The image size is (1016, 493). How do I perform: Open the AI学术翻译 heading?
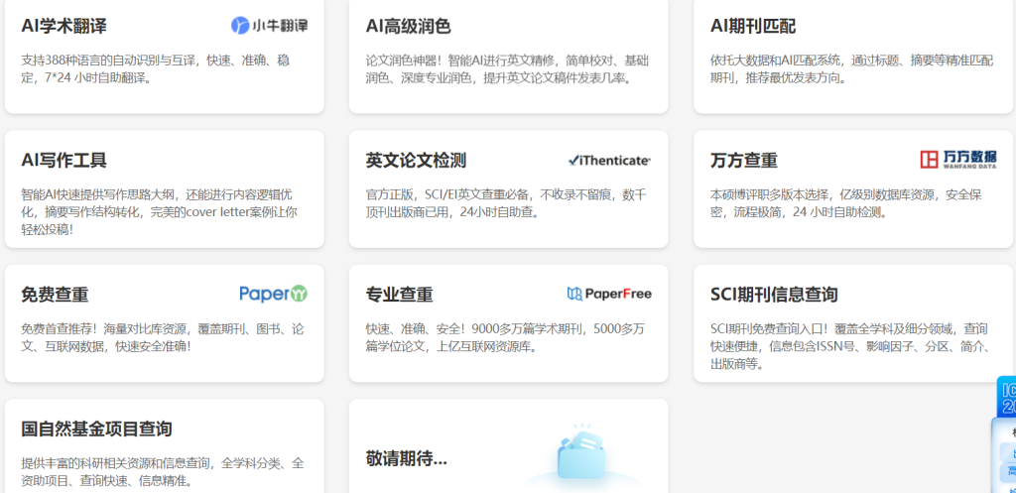click(63, 26)
